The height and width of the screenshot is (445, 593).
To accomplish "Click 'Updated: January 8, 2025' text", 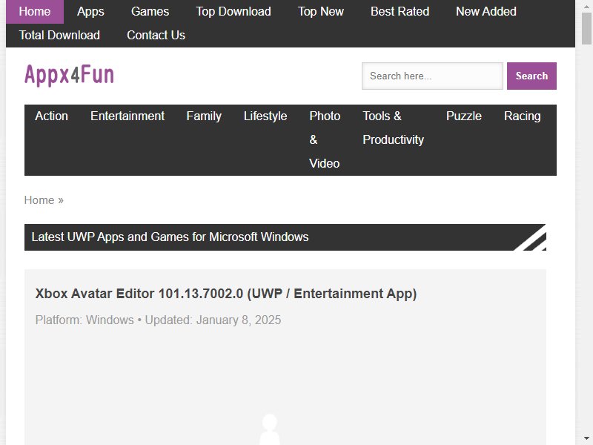I will coord(213,320).
